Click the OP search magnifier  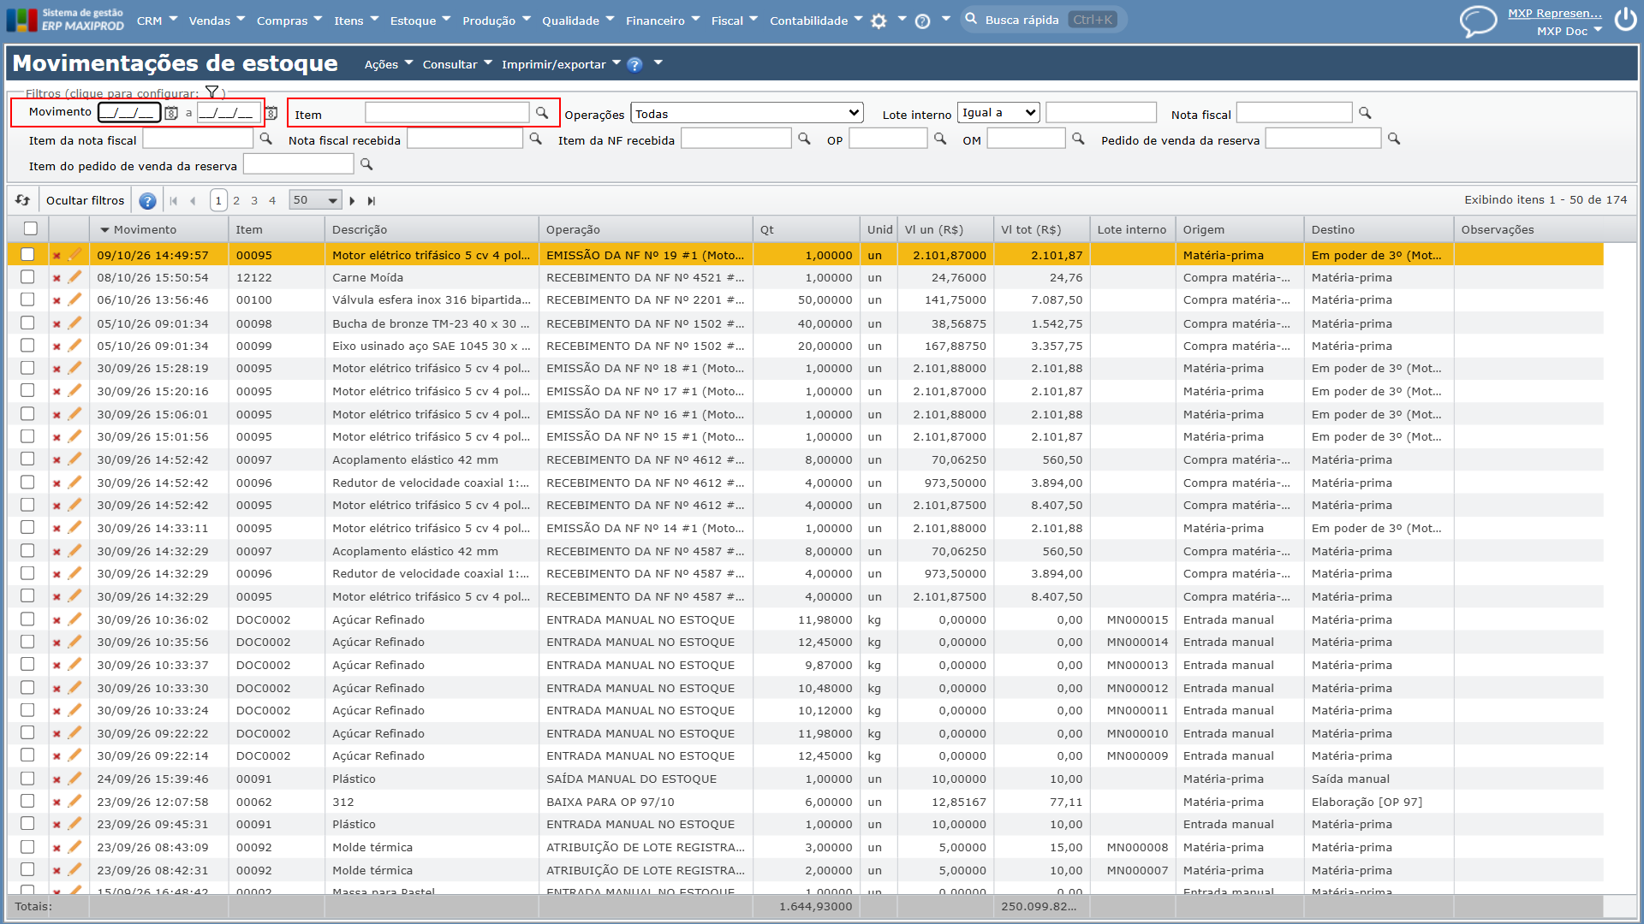pyautogui.click(x=940, y=139)
